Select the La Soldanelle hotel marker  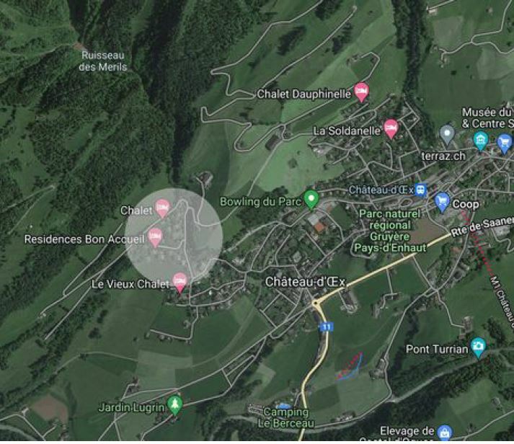(x=391, y=129)
